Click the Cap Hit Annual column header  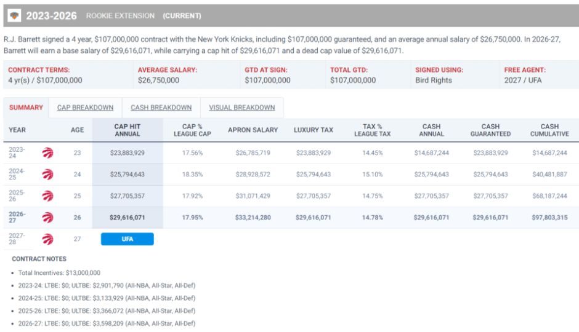(128, 130)
